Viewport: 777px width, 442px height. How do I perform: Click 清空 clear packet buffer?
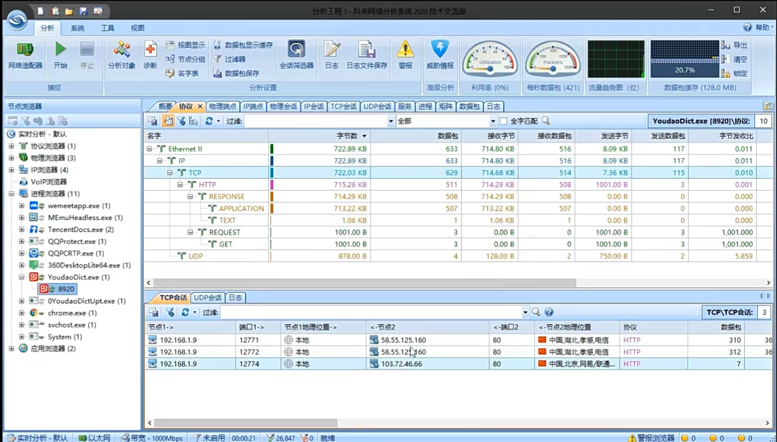(x=734, y=59)
